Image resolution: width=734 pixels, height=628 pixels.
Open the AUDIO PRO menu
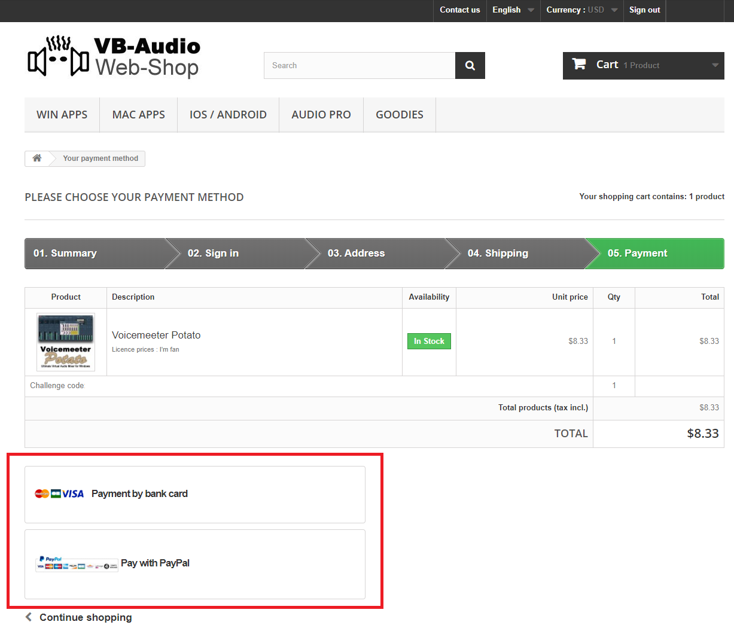[321, 115]
